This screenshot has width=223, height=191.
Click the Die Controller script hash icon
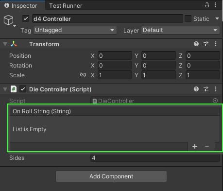pos(14,89)
